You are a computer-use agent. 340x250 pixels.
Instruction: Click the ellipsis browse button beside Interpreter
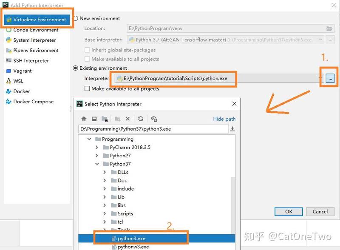point(330,79)
